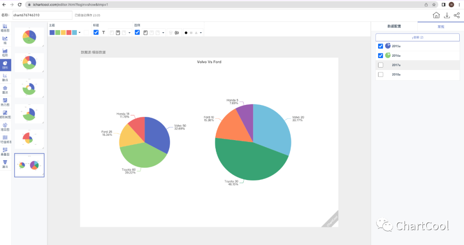The height and width of the screenshot is (245, 464).
Task: Choose the basic pie chart template thumbnail
Action: 29,37
